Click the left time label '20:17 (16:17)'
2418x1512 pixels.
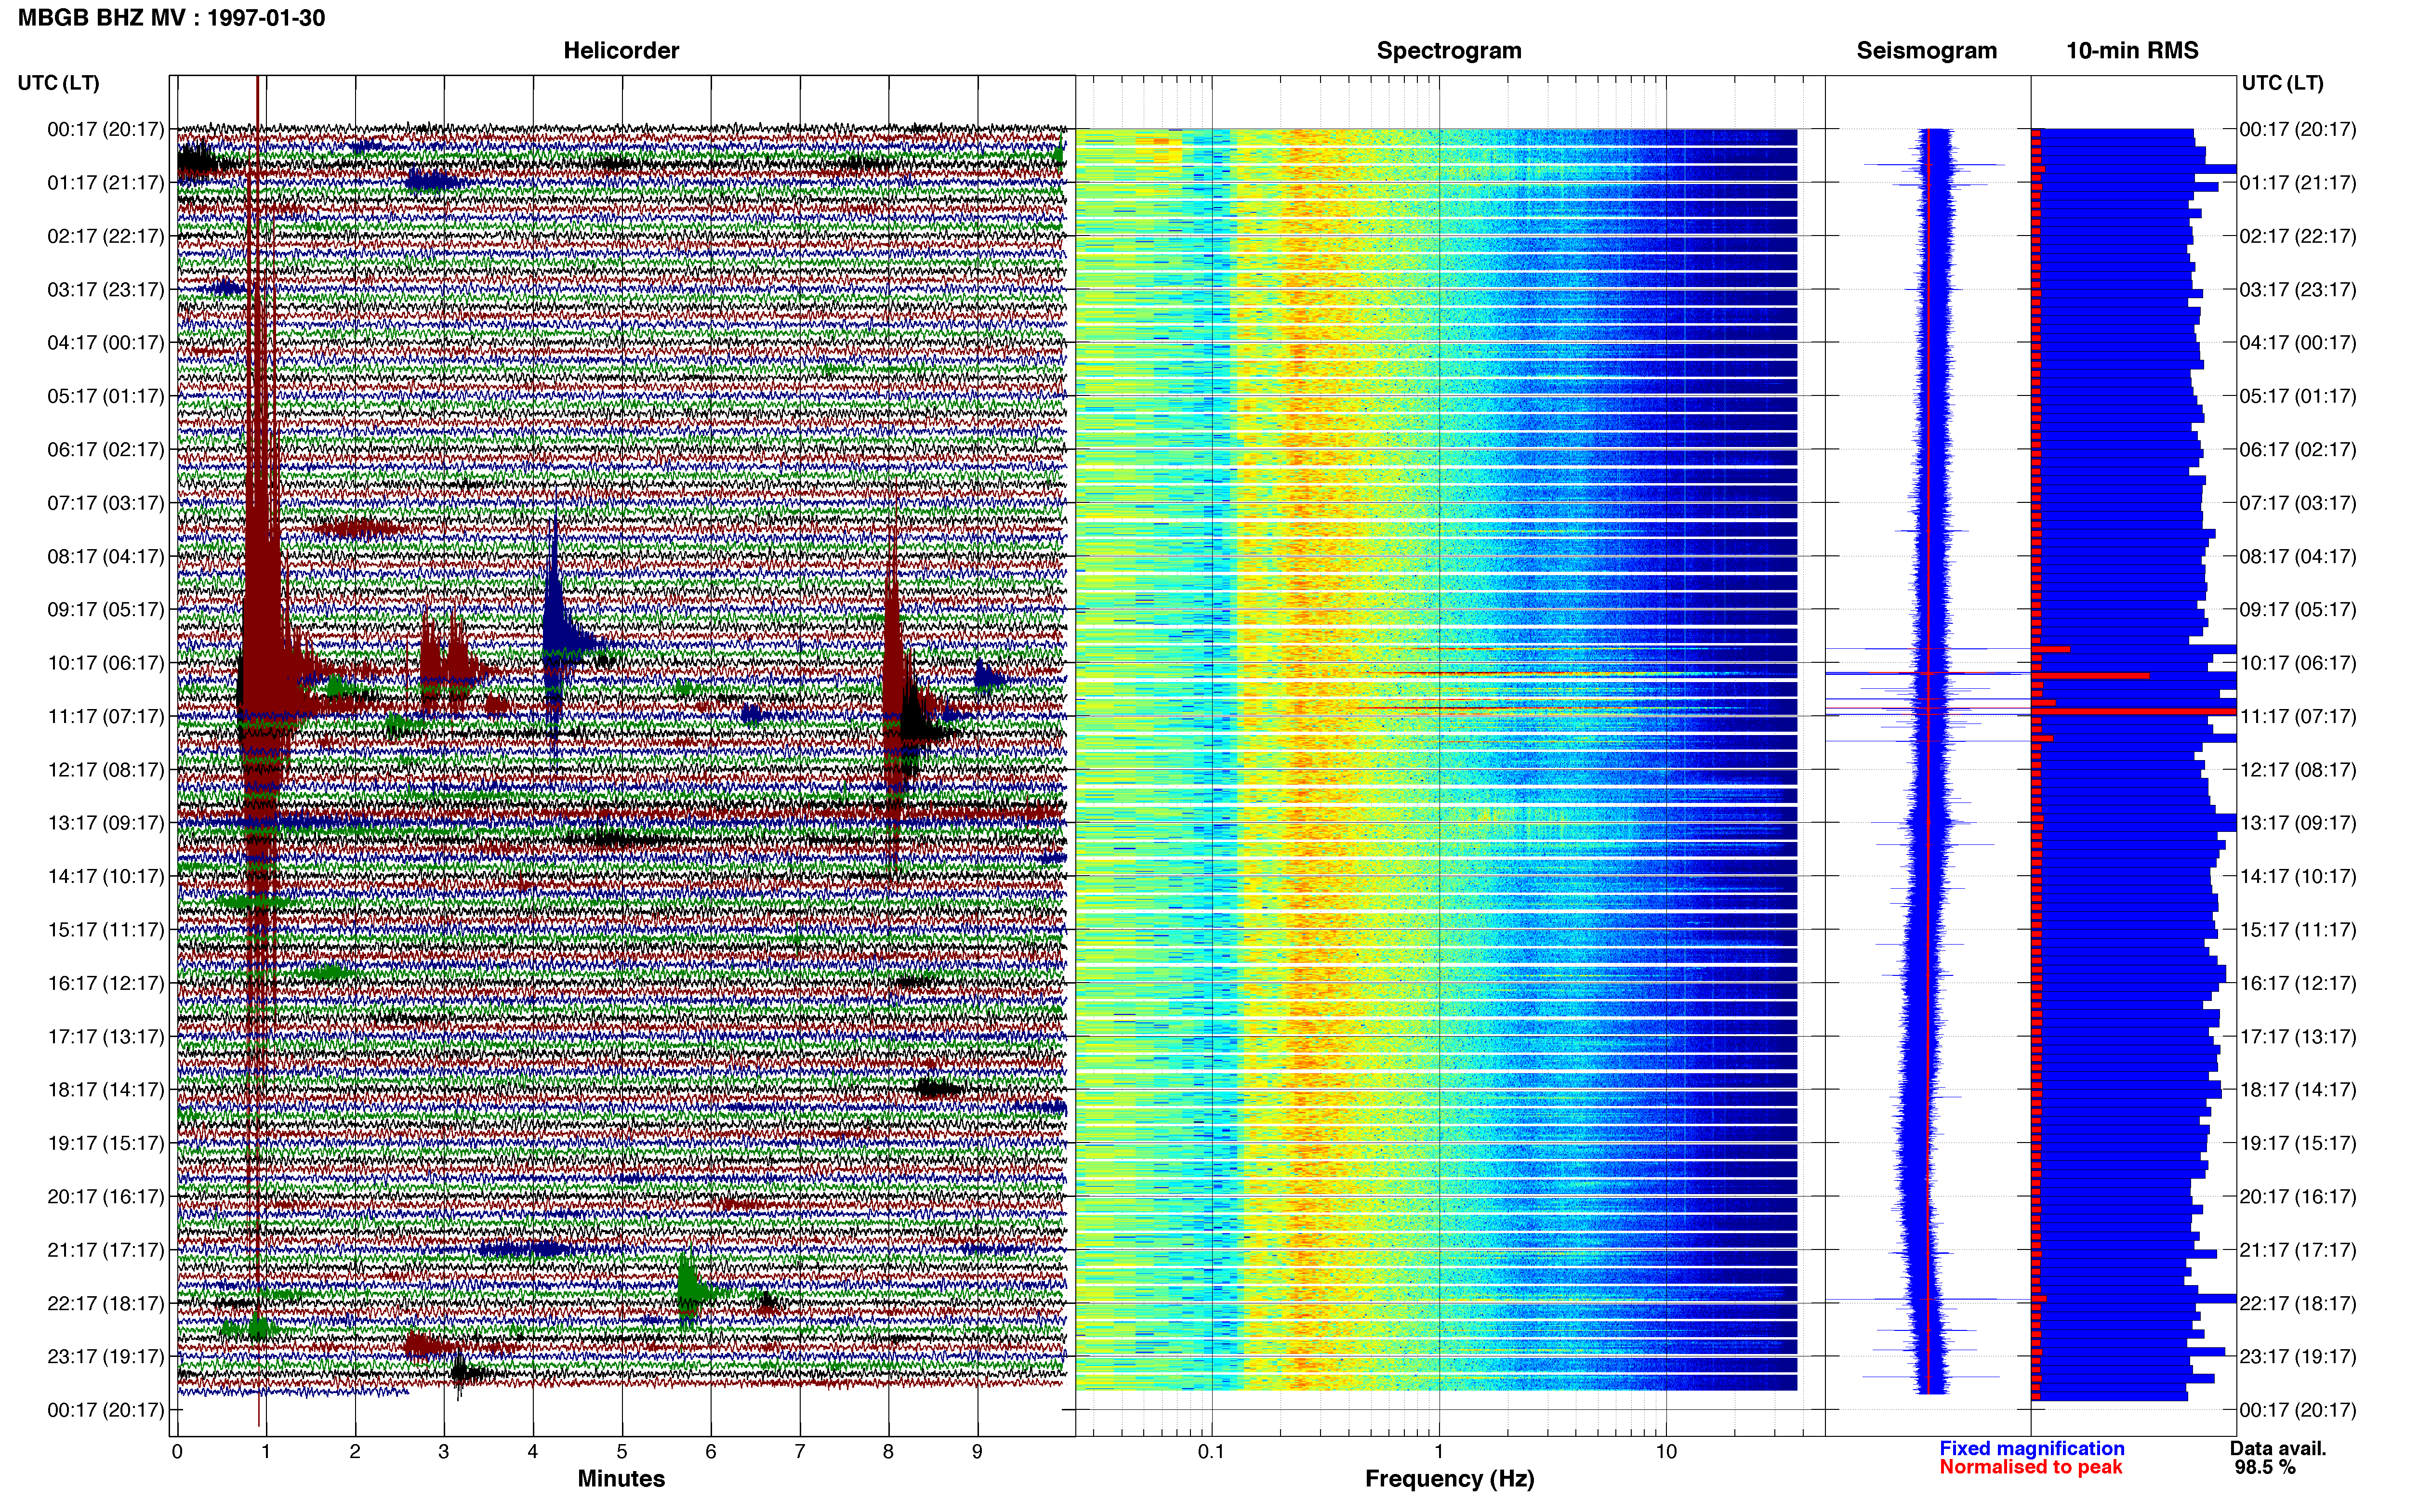[x=106, y=1196]
